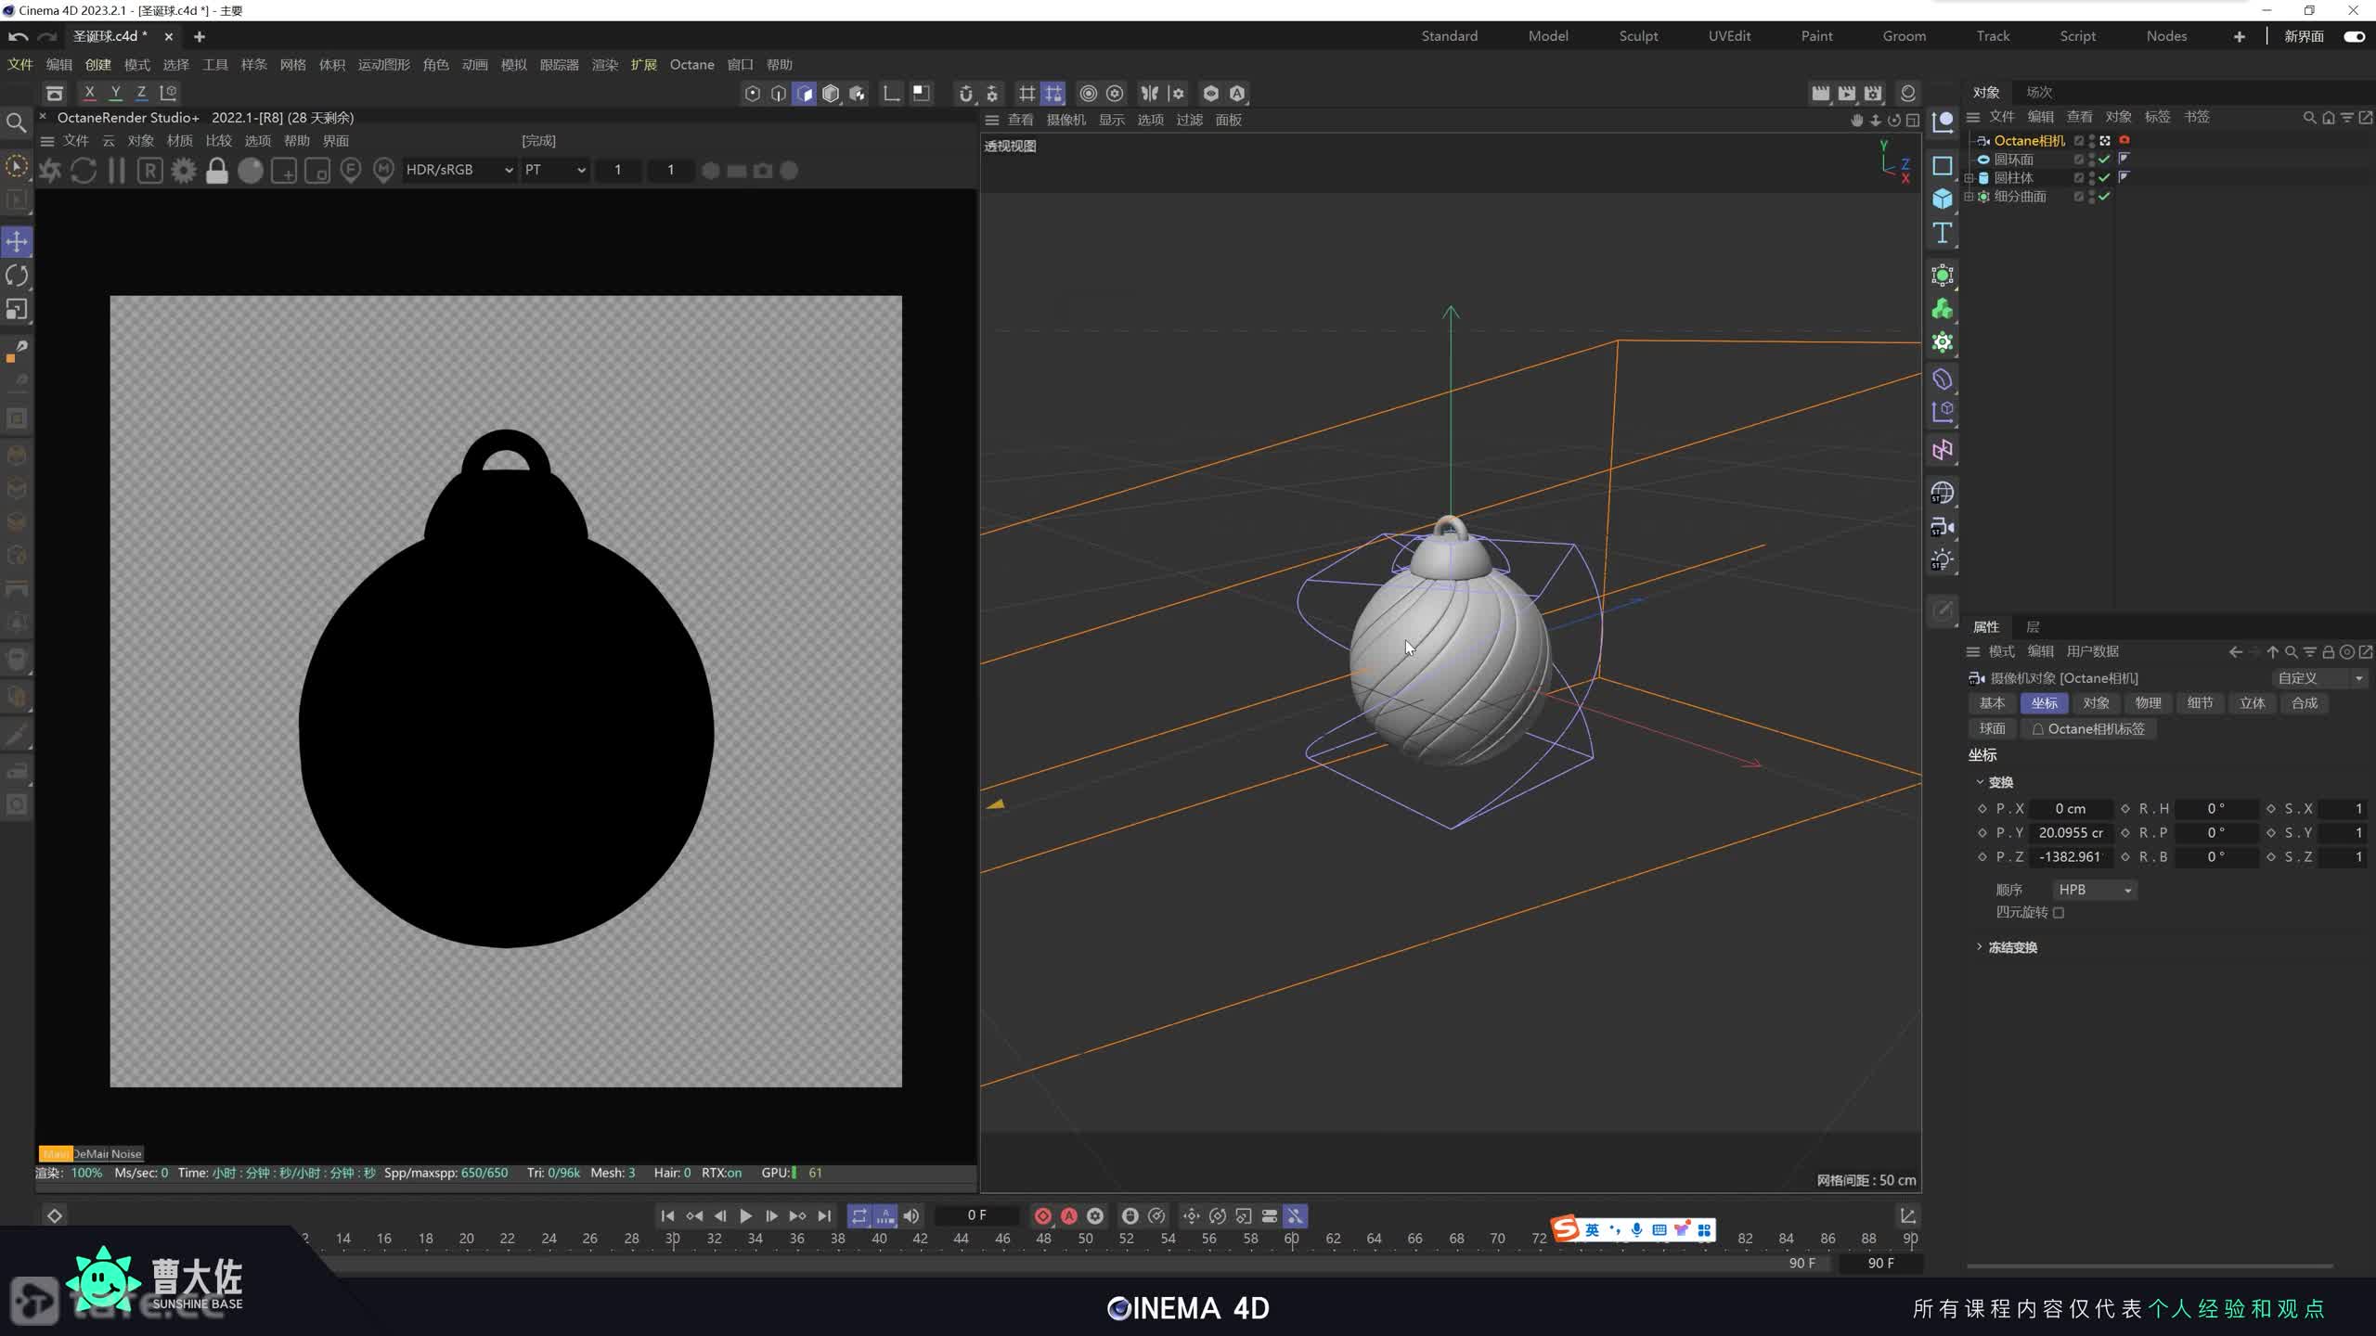
Task: Click the Octane lock resolution padlock icon
Action: 216,171
